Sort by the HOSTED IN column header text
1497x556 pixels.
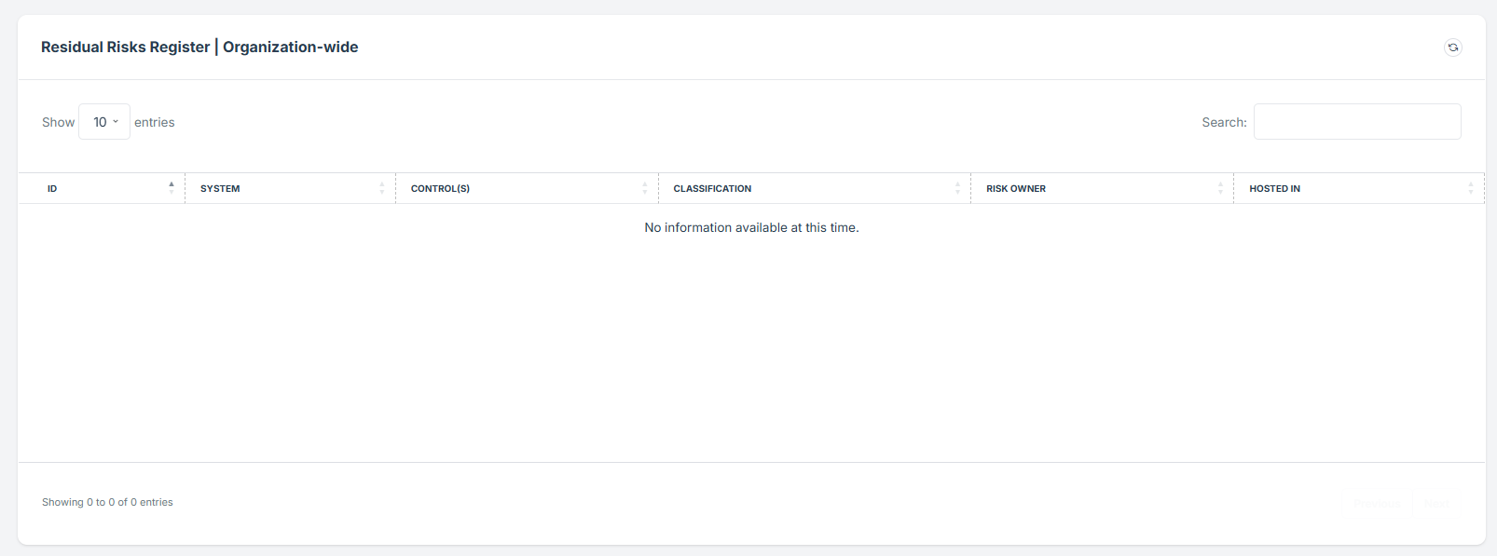click(x=1274, y=189)
